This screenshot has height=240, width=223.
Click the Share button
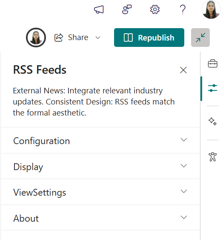click(71, 38)
